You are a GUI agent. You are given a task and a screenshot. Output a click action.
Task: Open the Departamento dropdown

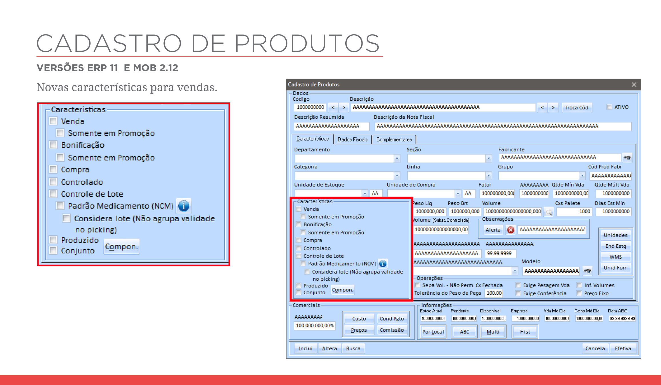(397, 158)
